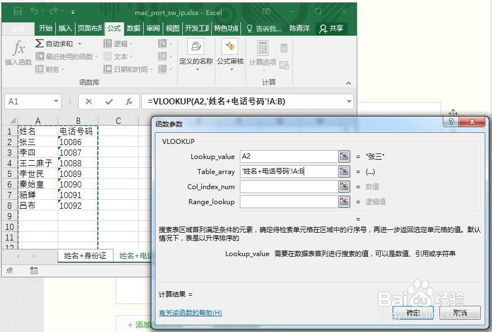
Task: Click the 确定 button to apply VLOOKUP
Action: 413,314
